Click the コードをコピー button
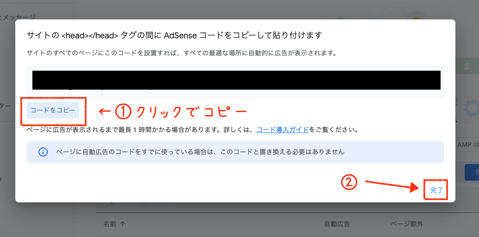 click(53, 110)
